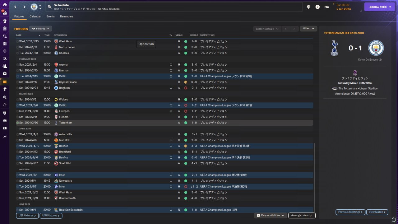Open the Squad shirt icon in sidebar
This screenshot has height=224, width=398.
coord(5,21)
